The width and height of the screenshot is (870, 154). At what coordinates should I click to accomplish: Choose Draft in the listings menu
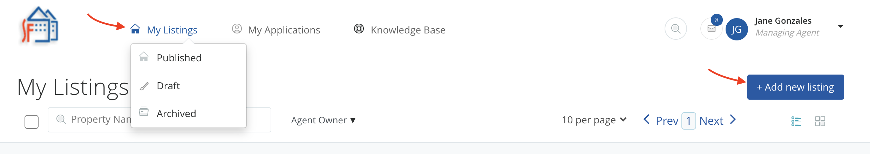pos(168,86)
